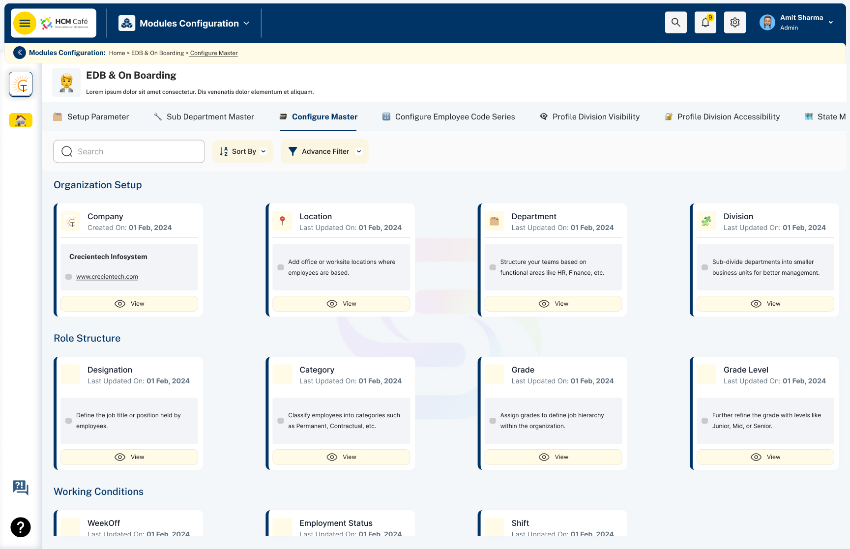Open notifications bell icon

point(705,23)
